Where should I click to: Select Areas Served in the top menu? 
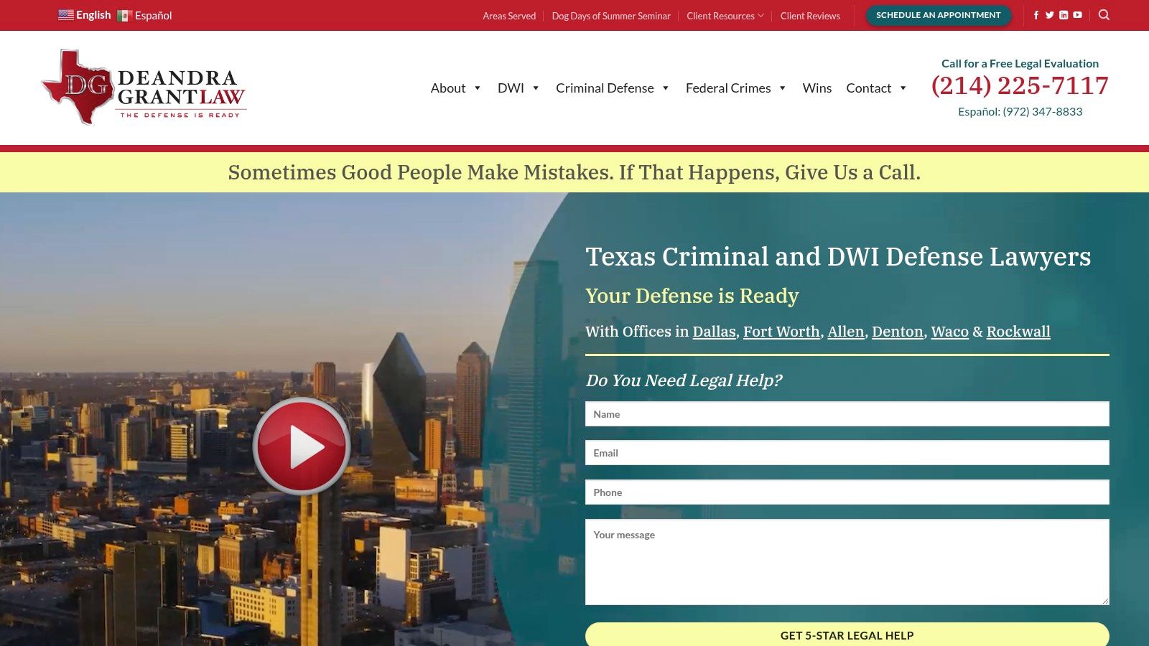(509, 15)
